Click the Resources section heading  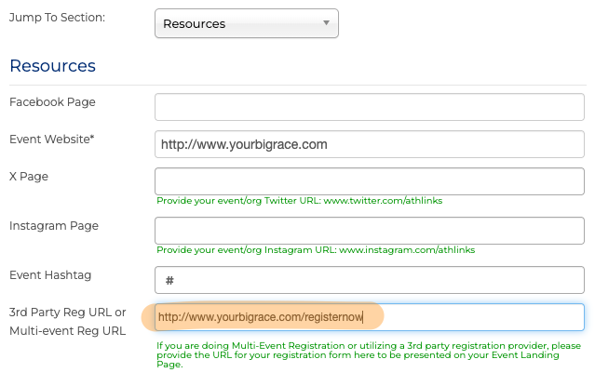(52, 66)
